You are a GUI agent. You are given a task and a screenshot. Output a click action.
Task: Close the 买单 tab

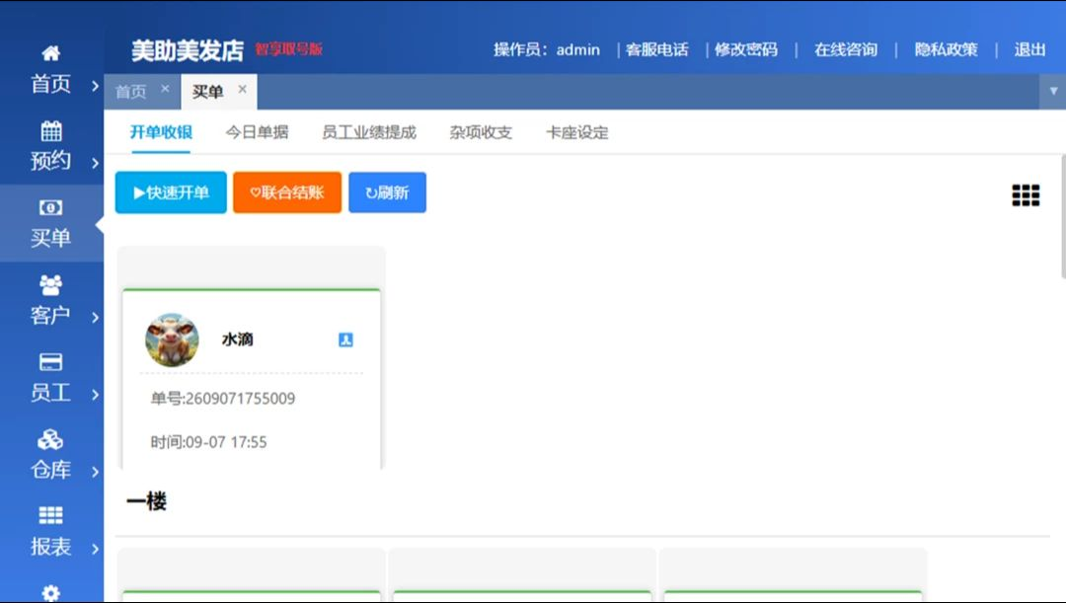pyautogui.click(x=242, y=89)
